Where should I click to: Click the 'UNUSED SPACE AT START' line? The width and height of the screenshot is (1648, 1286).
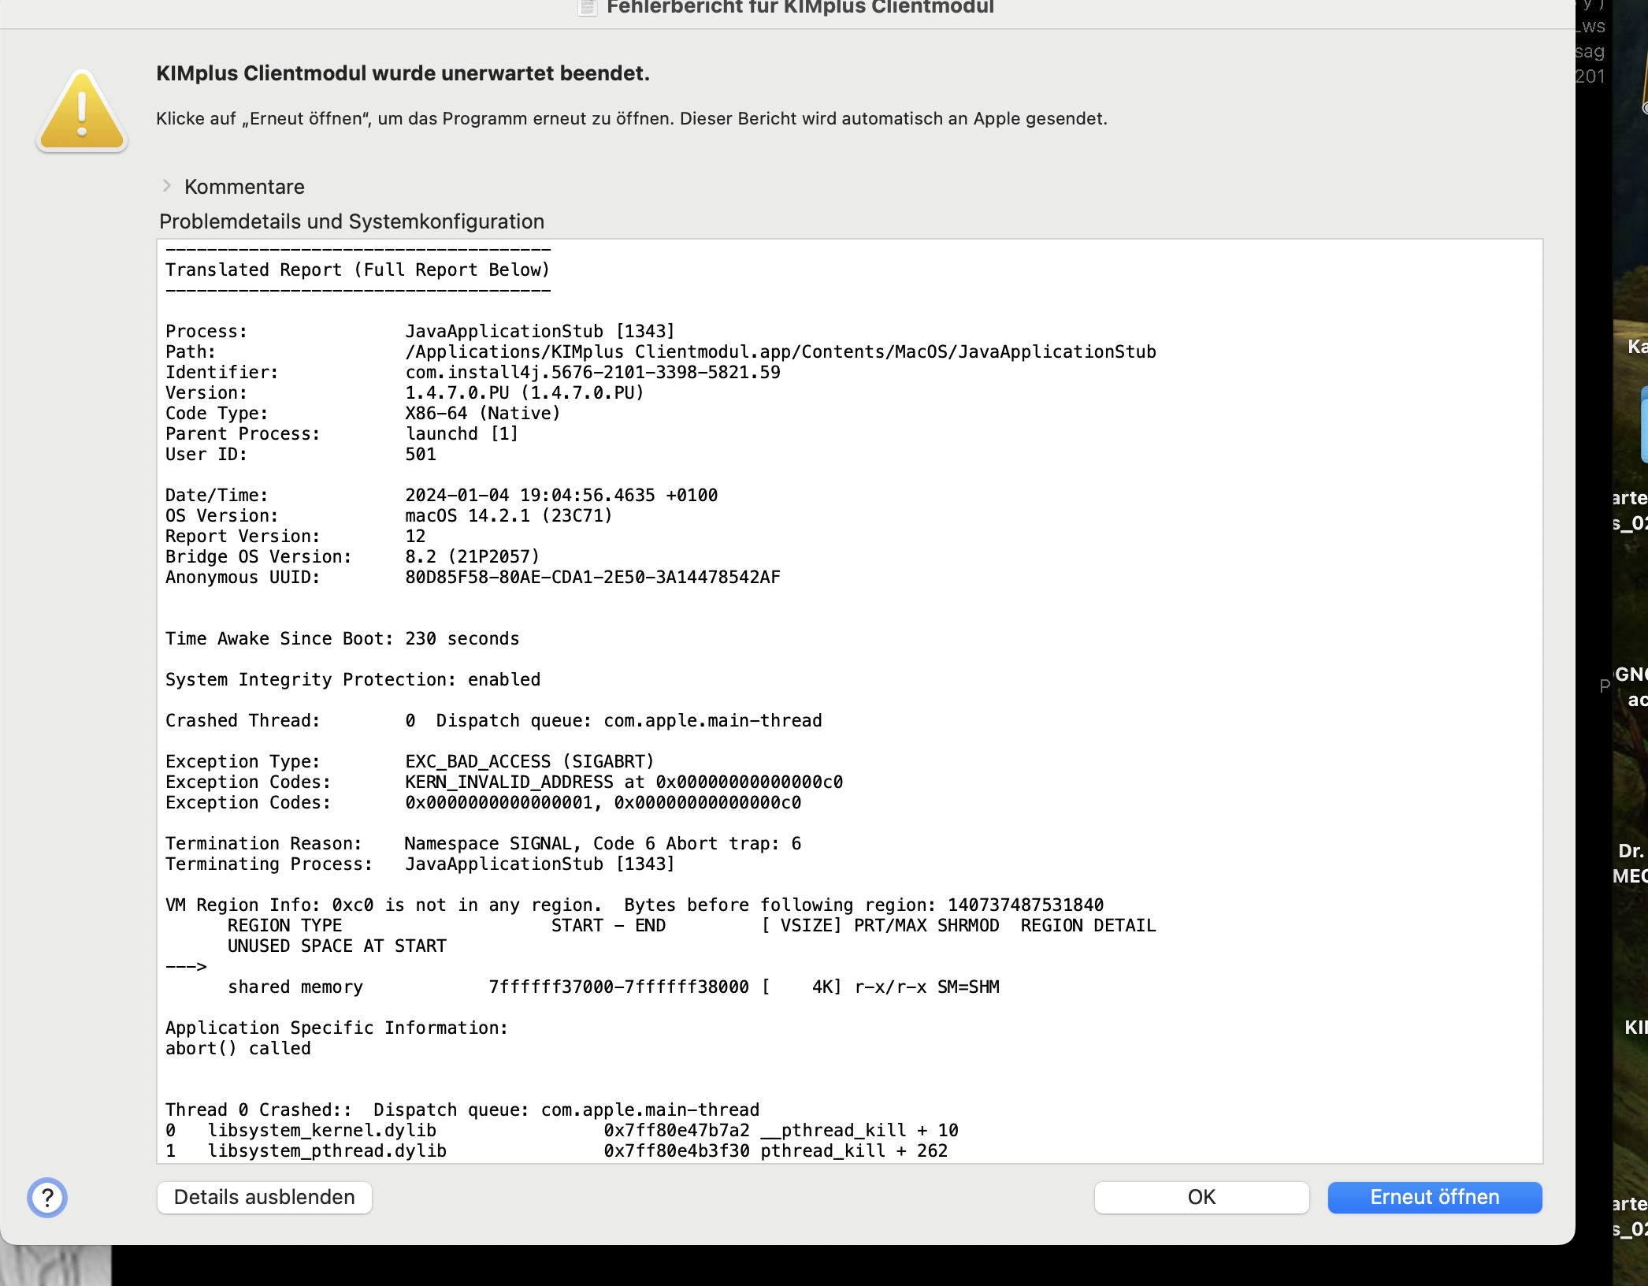337,946
